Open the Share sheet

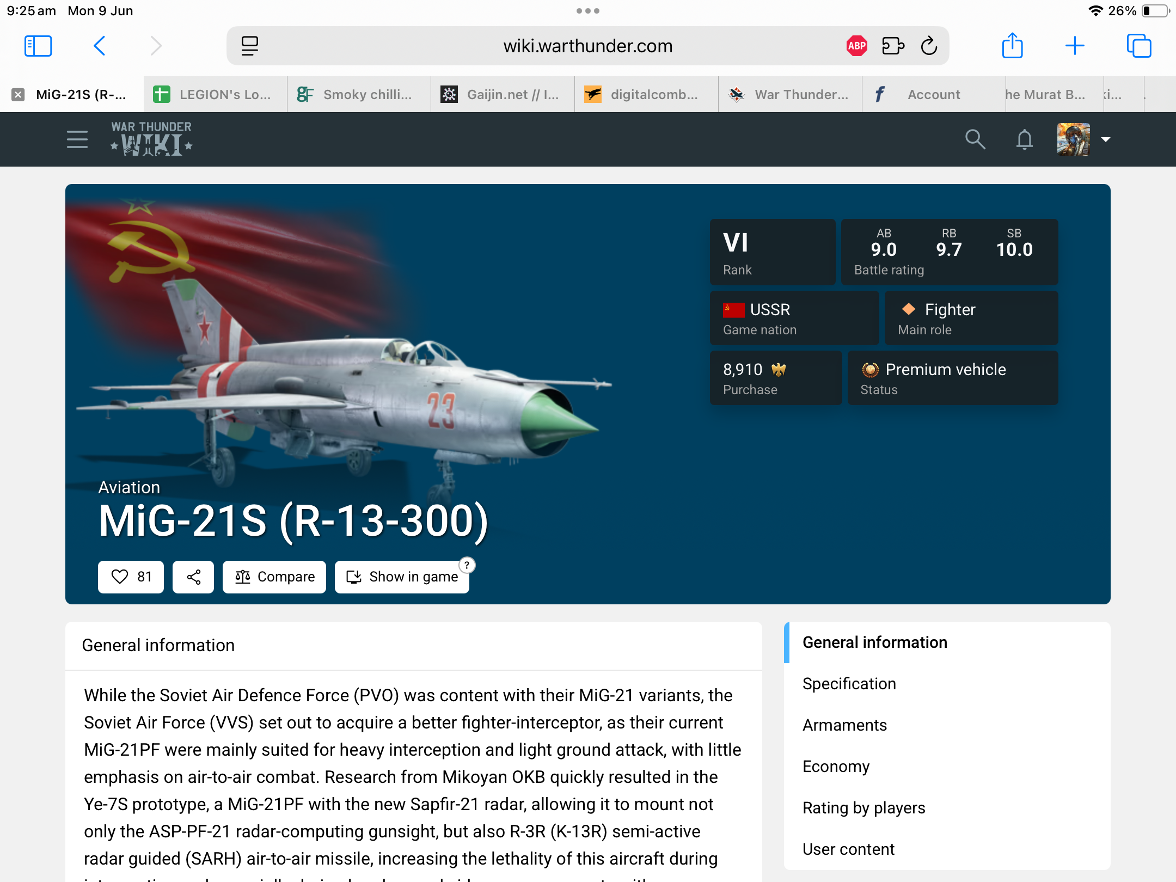1013,45
